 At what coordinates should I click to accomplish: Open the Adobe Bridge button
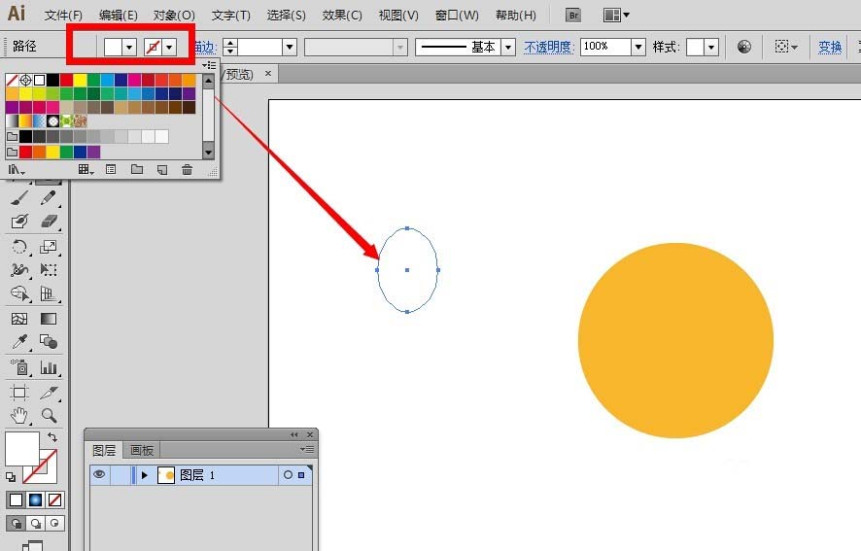pyautogui.click(x=573, y=15)
